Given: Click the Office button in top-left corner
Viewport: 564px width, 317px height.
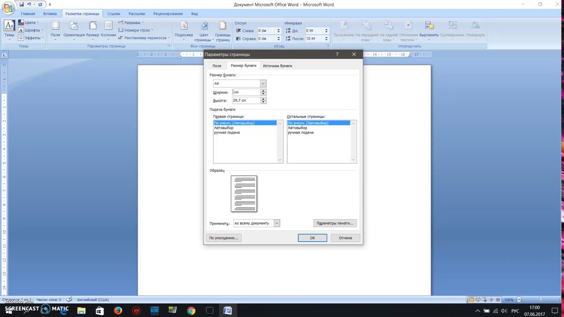Looking at the screenshot, I should click(x=8, y=7).
